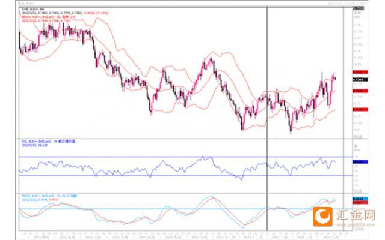Select the lowest red Bollinger price tag on axis
Screen dimensions: 385x240
pyautogui.click(x=360, y=109)
